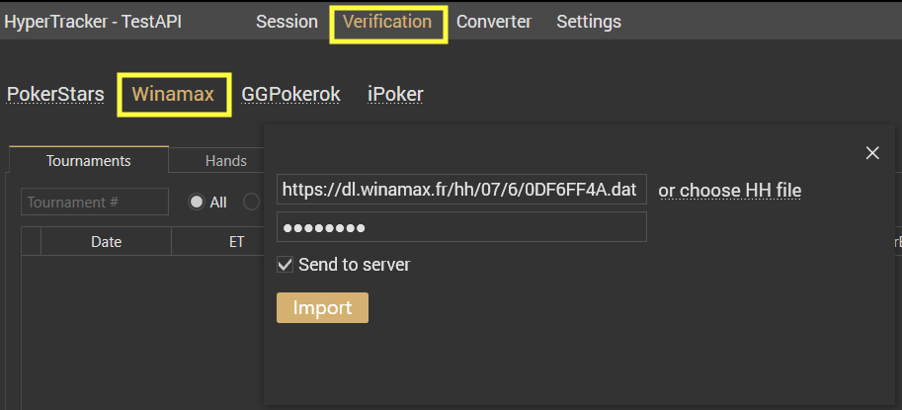Image resolution: width=902 pixels, height=410 pixels.
Task: Select the iPoker site link
Action: tap(395, 94)
